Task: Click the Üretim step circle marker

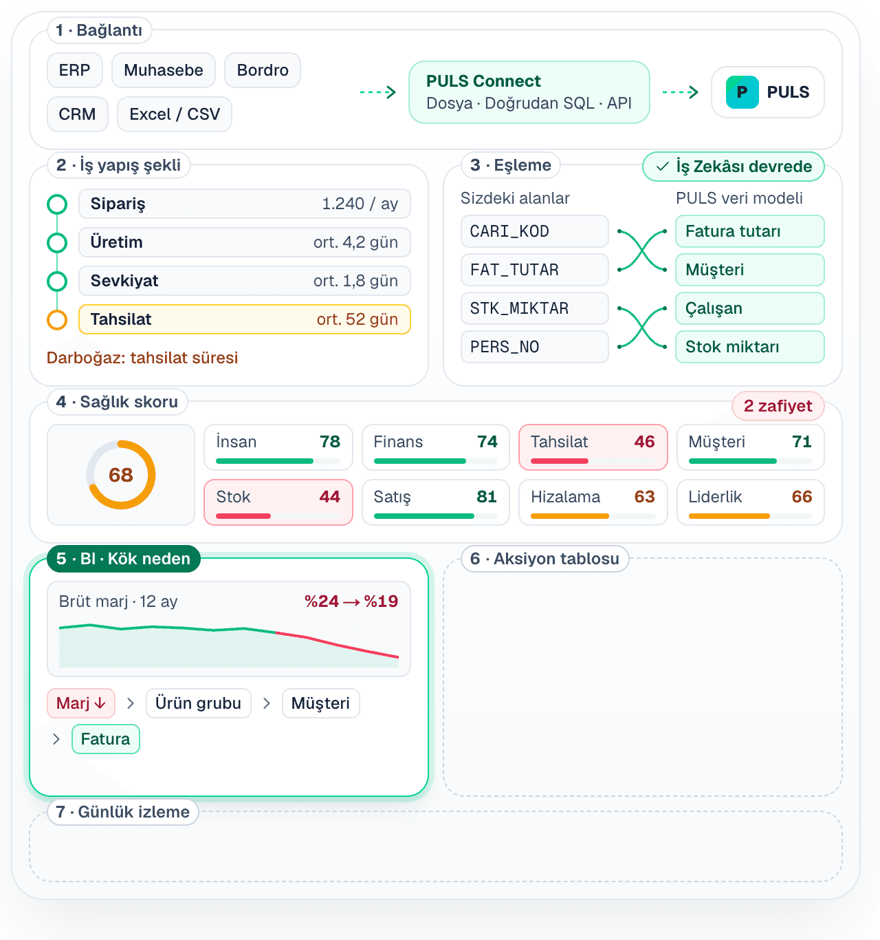Action: coord(57,243)
